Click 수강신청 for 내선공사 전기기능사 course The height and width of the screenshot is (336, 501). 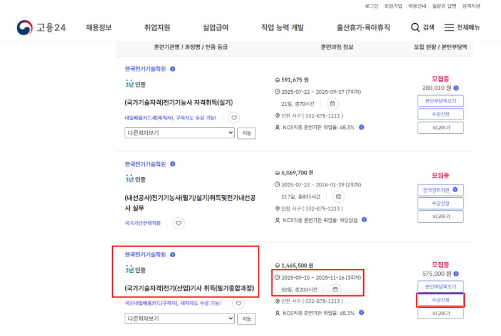coord(441,203)
